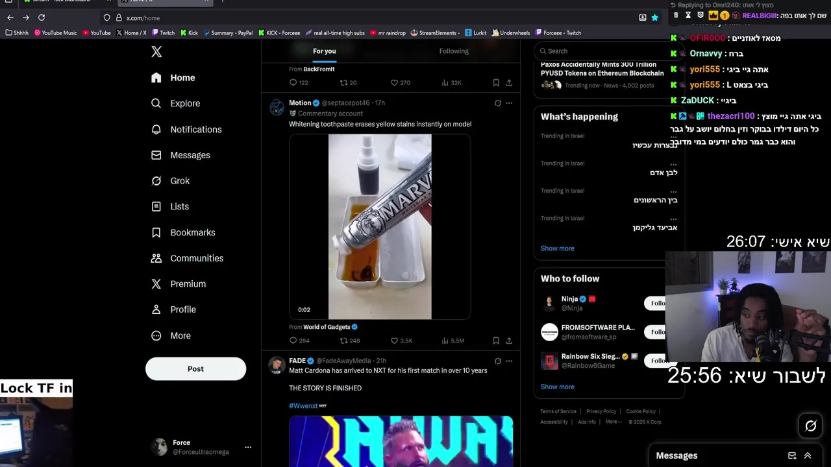Screen dimensions: 831x467
Task: Open Grok from the sidebar
Action: (x=170, y=181)
